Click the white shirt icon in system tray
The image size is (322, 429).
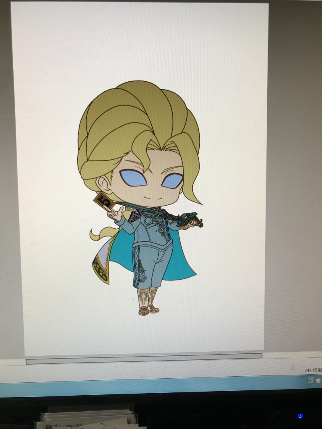[x=318, y=381]
